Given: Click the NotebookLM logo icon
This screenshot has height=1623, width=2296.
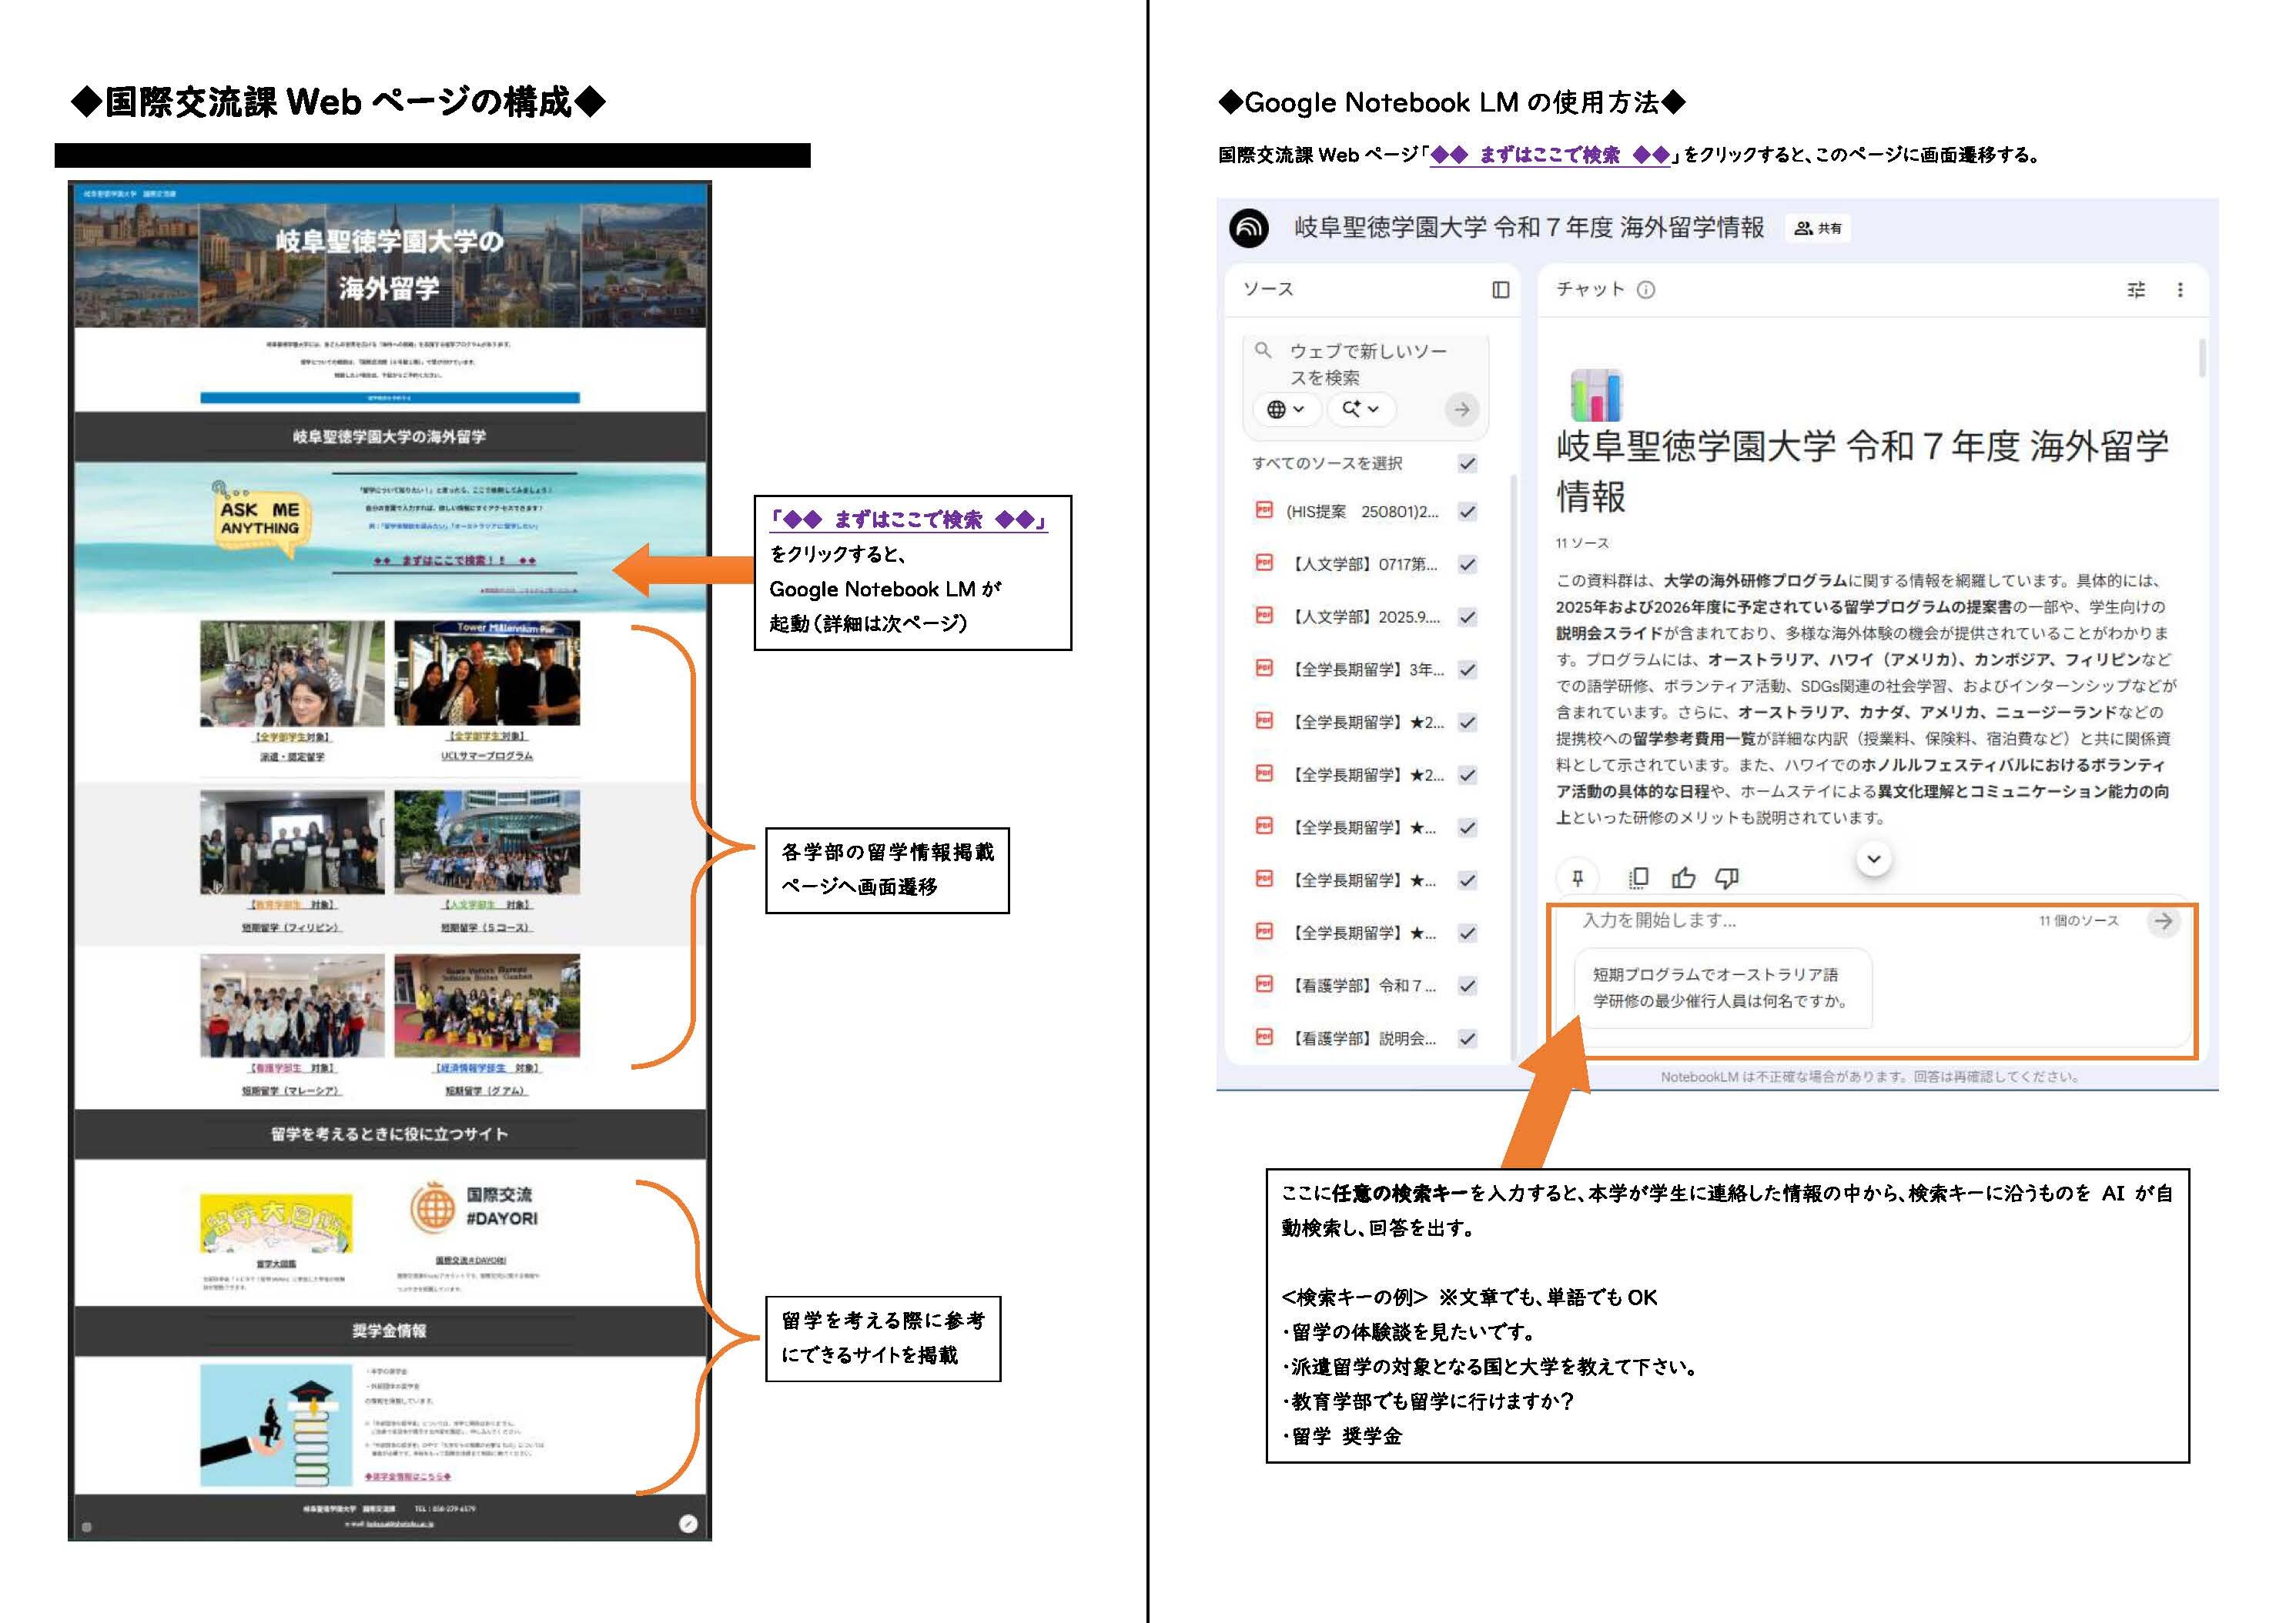Looking at the screenshot, I should pos(1248,228).
